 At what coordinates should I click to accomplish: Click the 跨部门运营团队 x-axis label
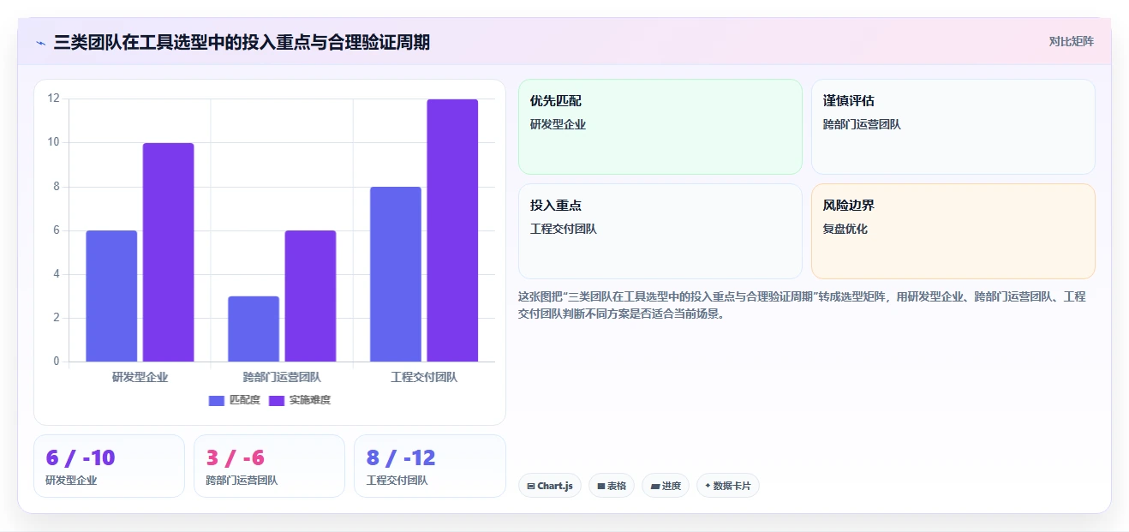[x=282, y=377]
